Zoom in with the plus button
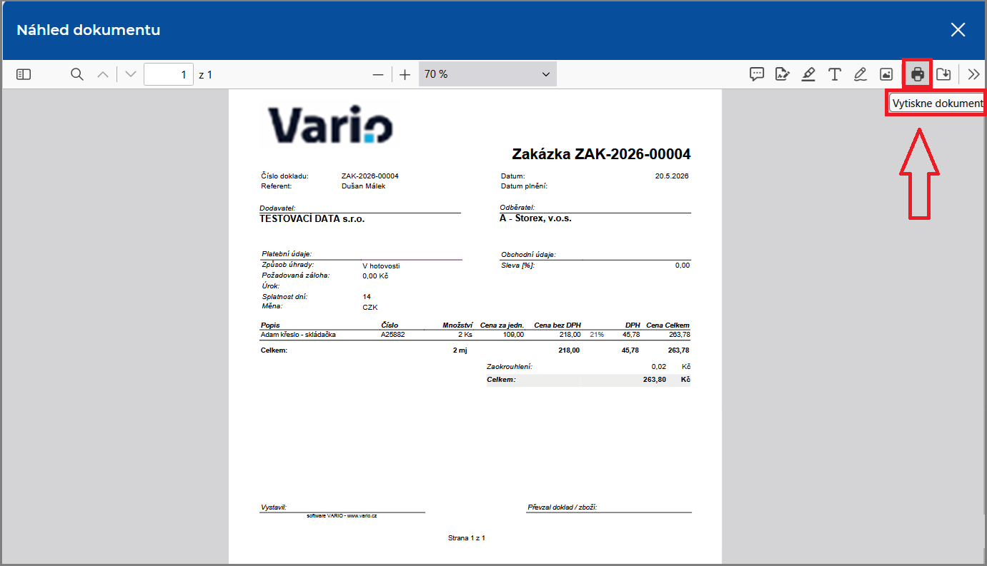The width and height of the screenshot is (987, 566). 405,74
